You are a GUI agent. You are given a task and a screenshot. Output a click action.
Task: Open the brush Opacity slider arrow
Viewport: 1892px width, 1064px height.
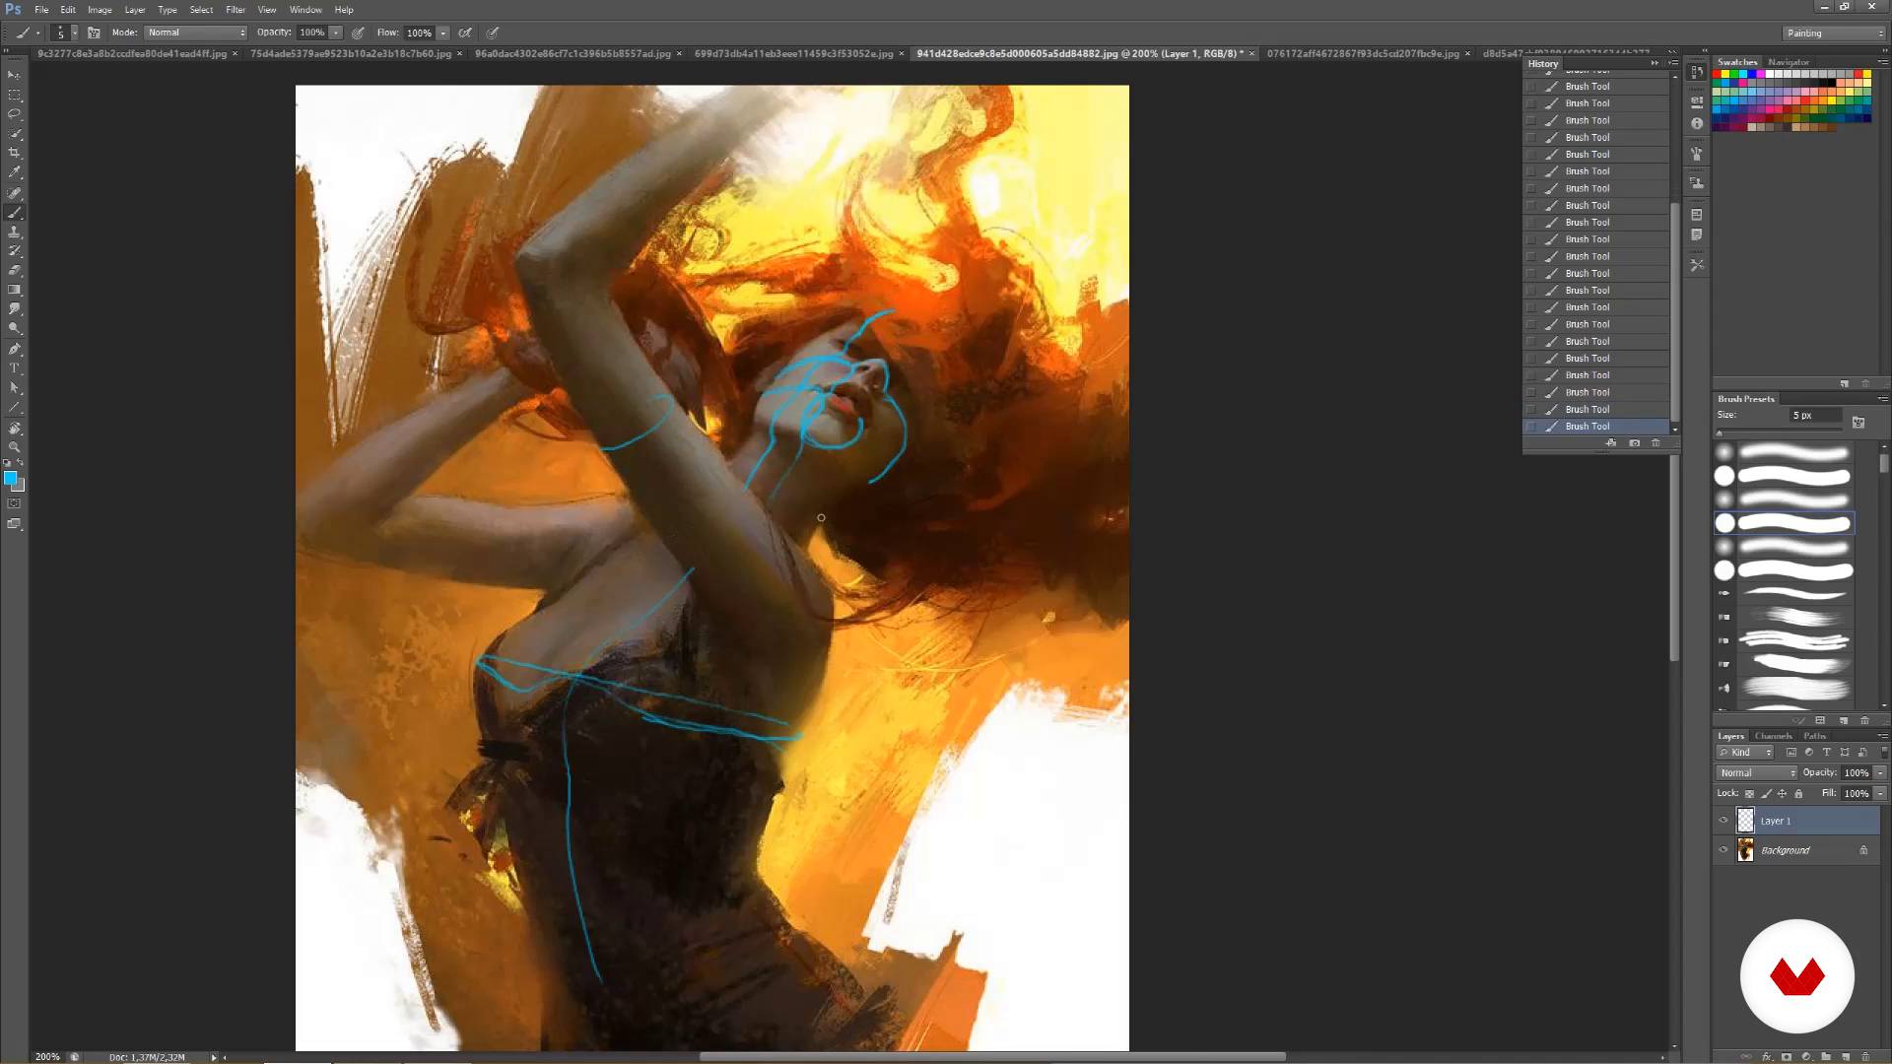tap(336, 33)
